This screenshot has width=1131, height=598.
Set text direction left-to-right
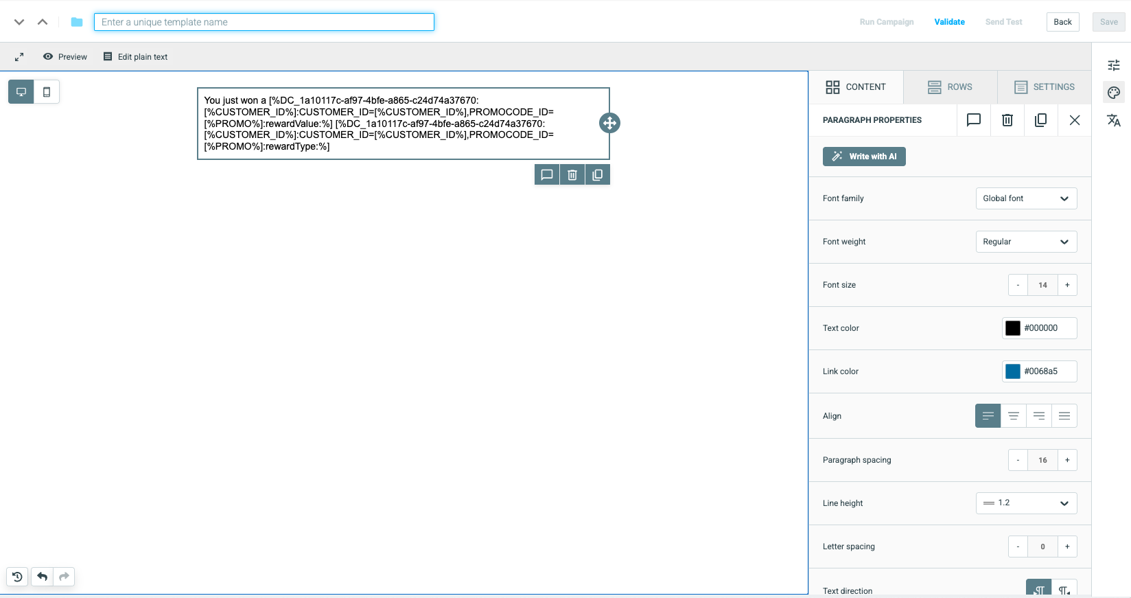coord(1039,588)
